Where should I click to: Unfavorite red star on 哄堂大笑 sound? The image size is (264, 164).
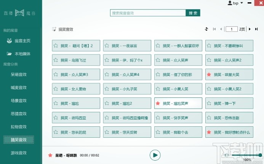(x=209, y=74)
